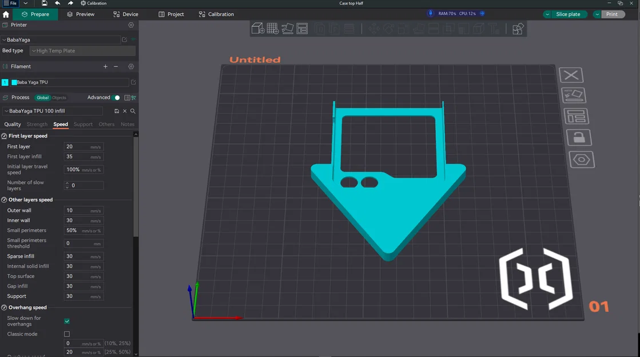
Task: Open the BabaYaga printer dropdown
Action: (61, 40)
